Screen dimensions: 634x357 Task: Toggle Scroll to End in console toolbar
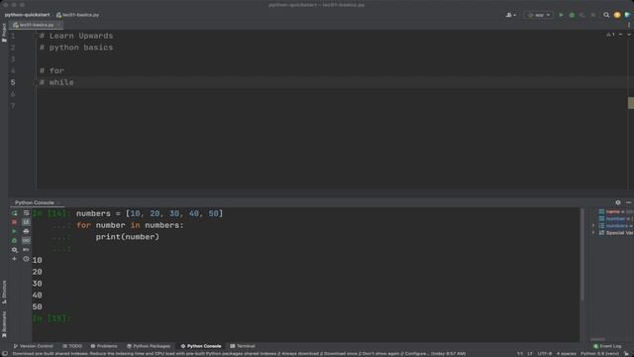[x=26, y=222]
